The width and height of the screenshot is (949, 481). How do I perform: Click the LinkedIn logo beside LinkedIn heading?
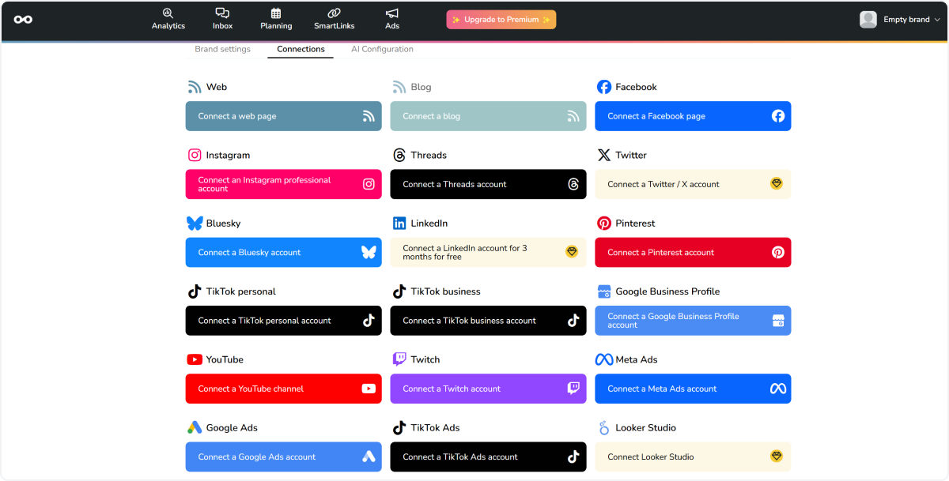coord(399,224)
